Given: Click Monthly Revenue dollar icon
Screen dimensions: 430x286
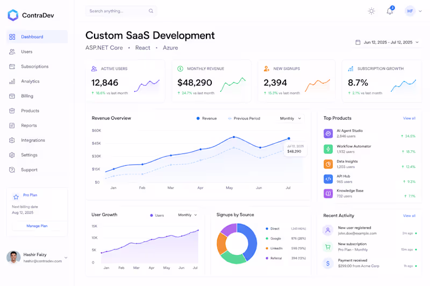Looking at the screenshot, I should click(x=180, y=69).
